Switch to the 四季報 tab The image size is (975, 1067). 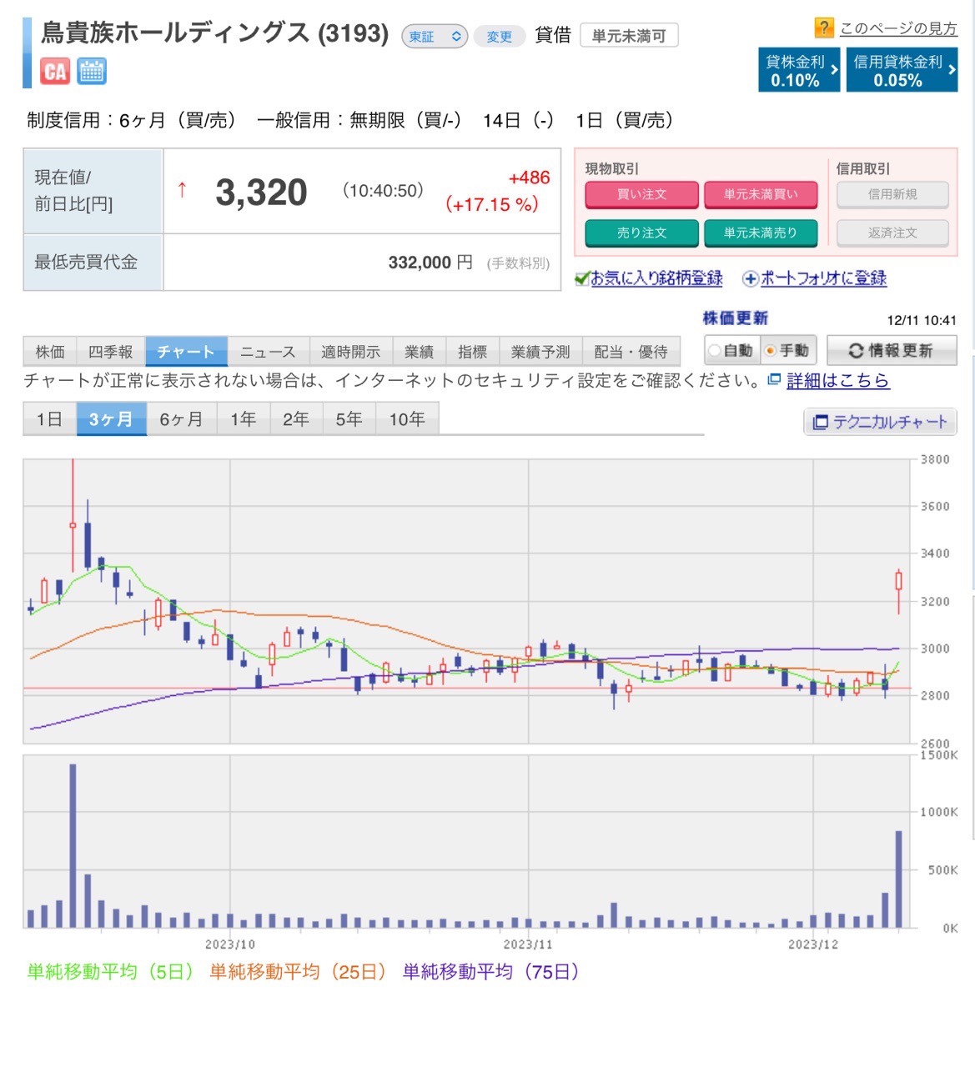111,352
